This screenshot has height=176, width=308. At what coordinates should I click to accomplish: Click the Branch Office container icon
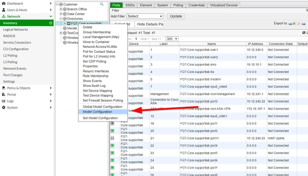pyautogui.click(x=65, y=9)
